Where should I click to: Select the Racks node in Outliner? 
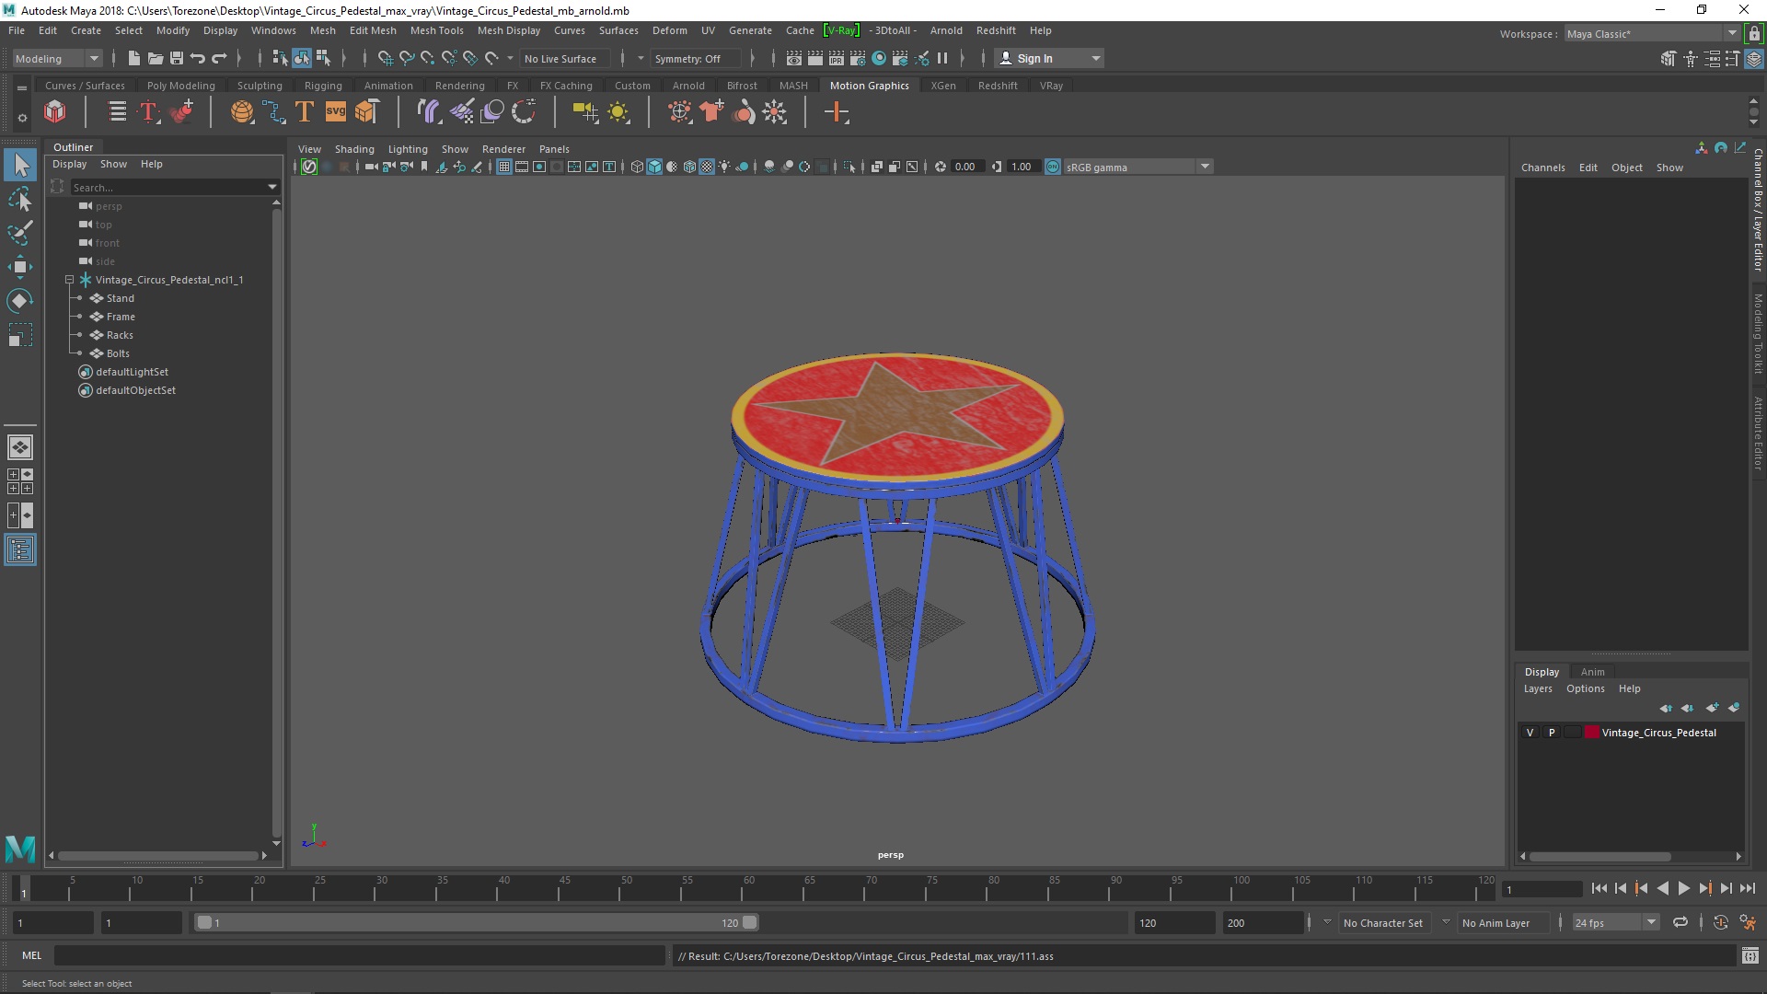pos(120,335)
